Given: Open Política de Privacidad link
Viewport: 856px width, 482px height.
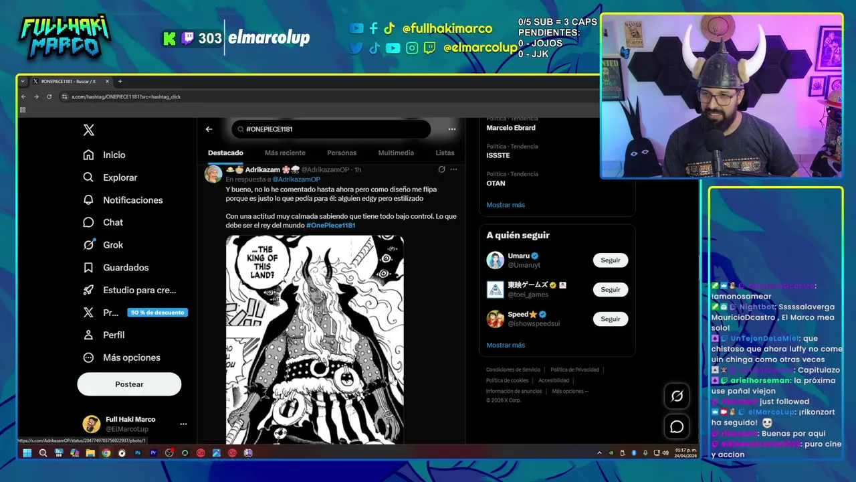Looking at the screenshot, I should (x=574, y=370).
